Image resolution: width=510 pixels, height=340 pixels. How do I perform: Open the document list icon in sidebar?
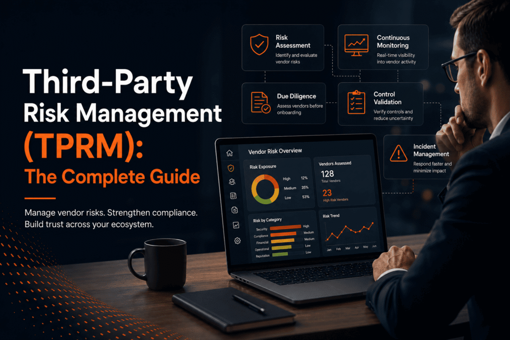pos(233,196)
